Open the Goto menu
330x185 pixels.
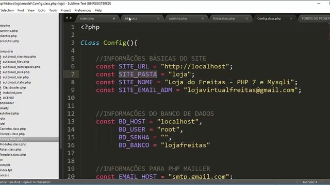coord(42,10)
